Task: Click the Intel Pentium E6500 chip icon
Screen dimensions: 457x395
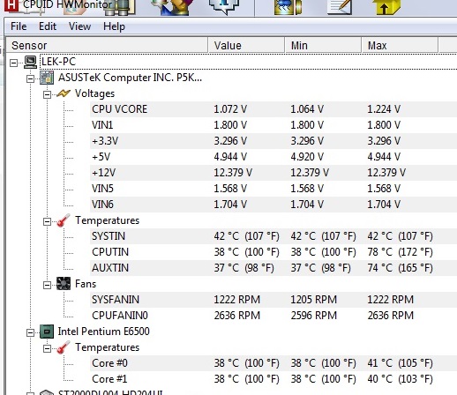Action: coord(47,332)
